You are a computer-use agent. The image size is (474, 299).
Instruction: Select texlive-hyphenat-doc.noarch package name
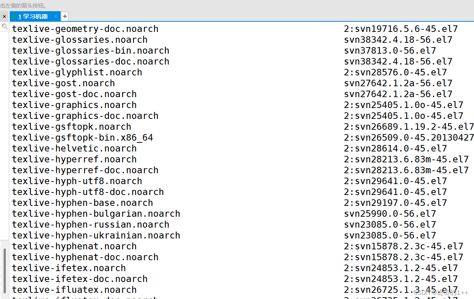[x=85, y=257]
